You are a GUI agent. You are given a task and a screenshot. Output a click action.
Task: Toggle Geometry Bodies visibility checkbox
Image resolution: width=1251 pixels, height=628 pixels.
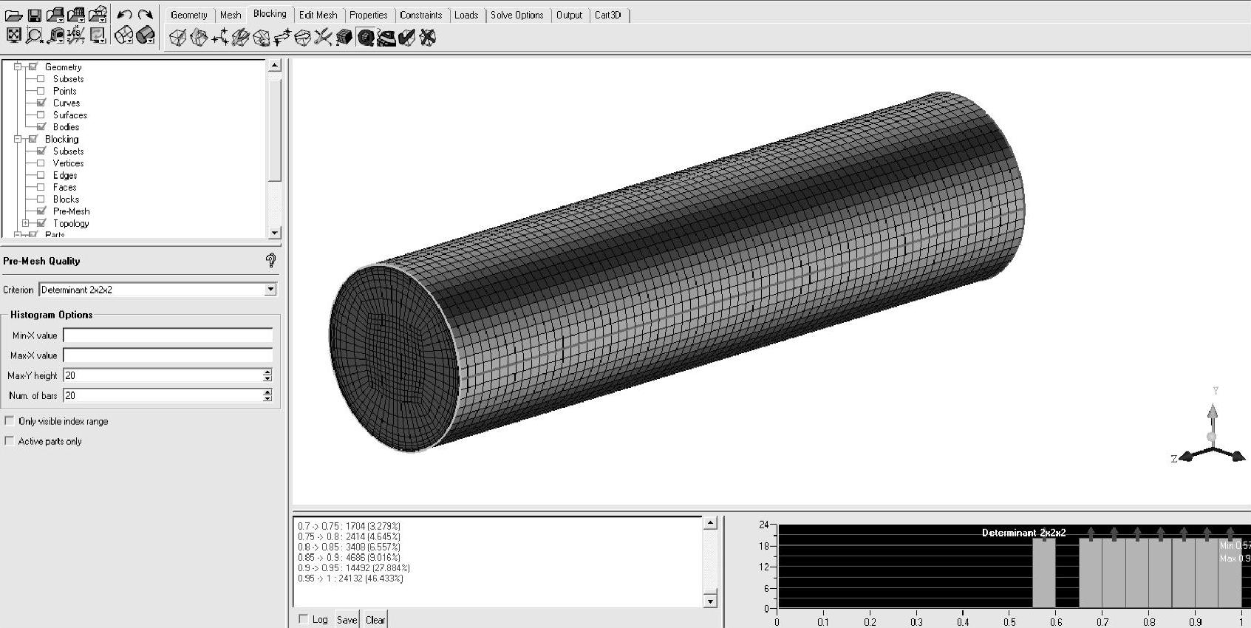click(41, 126)
